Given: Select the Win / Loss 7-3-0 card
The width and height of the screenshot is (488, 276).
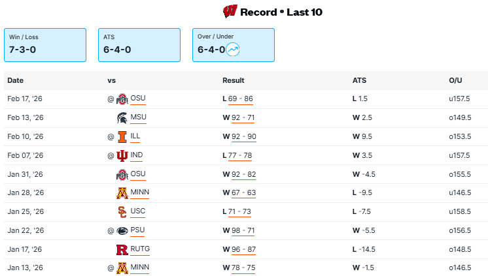Looking at the screenshot, I should pos(45,45).
